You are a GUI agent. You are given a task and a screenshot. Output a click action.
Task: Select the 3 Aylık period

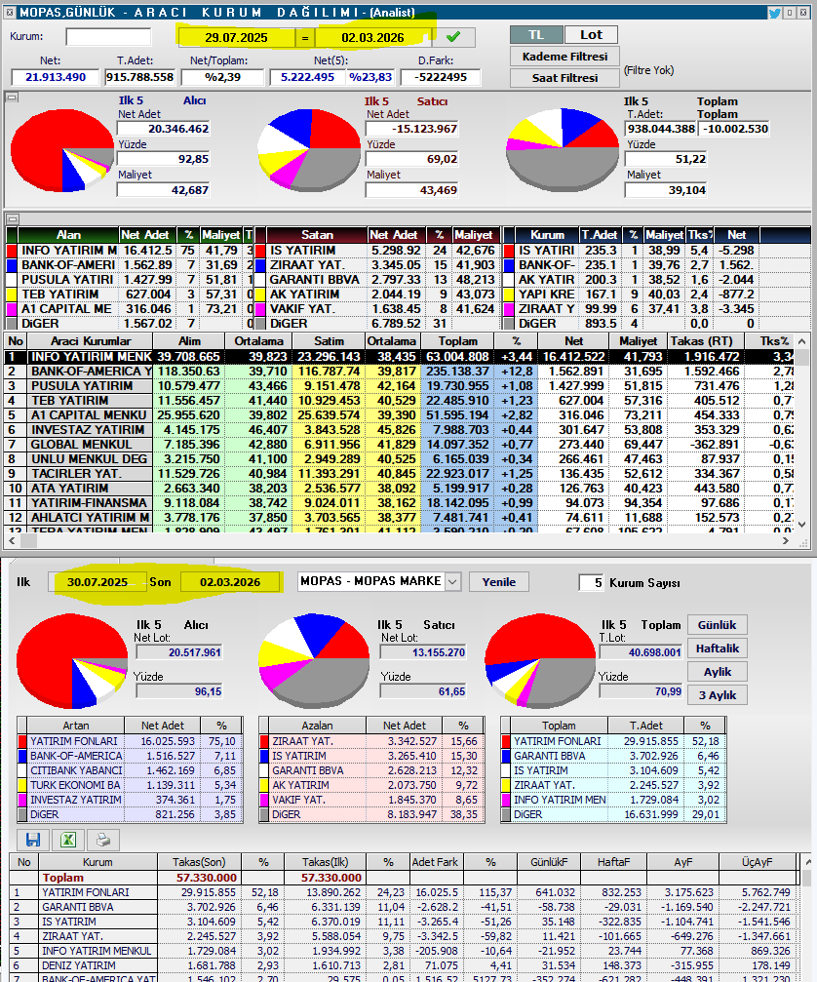(717, 695)
